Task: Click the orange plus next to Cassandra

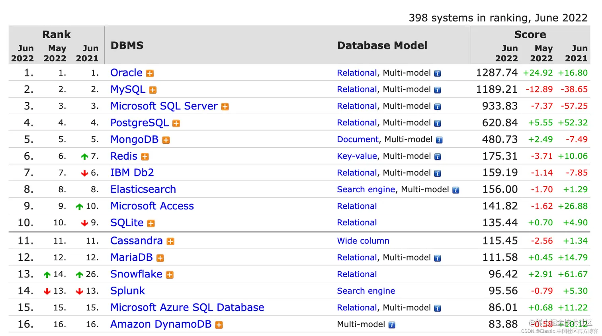Action: click(x=170, y=242)
